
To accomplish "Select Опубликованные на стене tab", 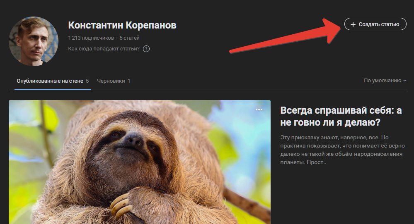I will point(53,81).
